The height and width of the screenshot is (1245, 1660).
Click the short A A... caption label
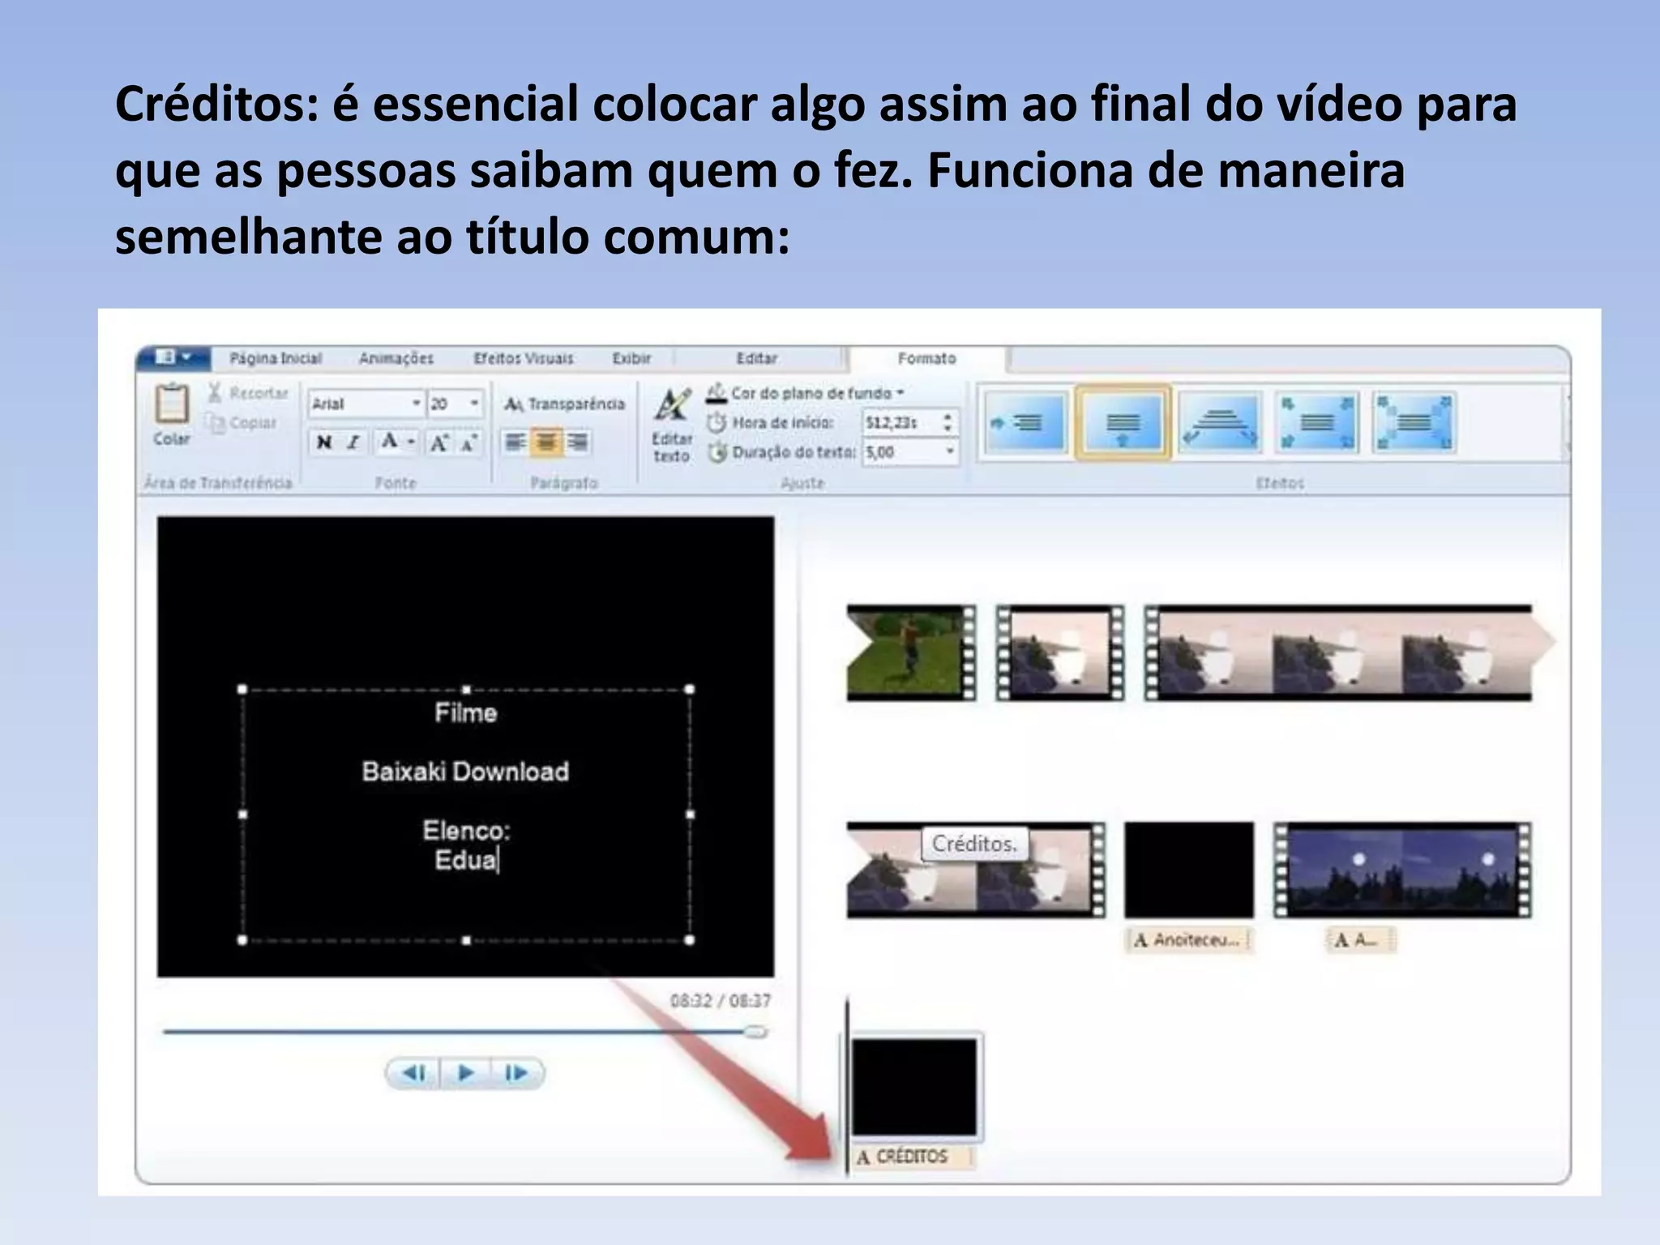coord(1359,940)
